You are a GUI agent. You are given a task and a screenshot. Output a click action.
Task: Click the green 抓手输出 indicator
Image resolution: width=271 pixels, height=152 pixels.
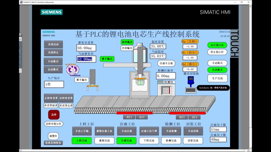[x=107, y=59]
